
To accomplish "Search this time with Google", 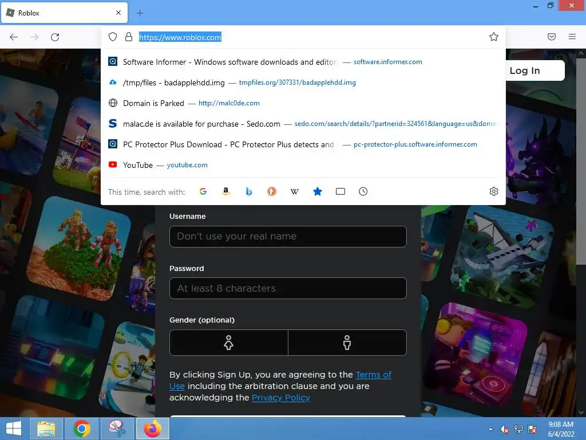I will coord(203,191).
